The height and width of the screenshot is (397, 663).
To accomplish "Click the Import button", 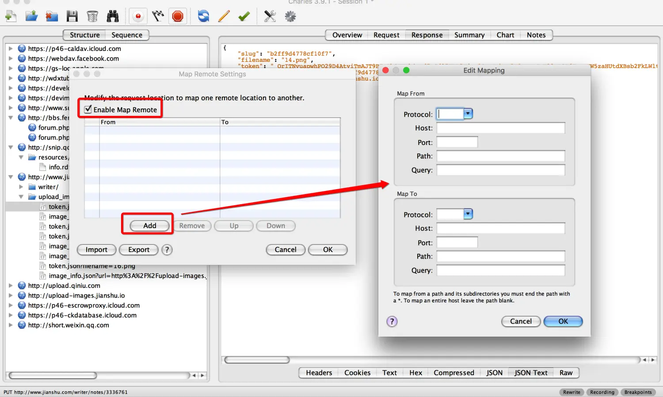I will point(96,250).
